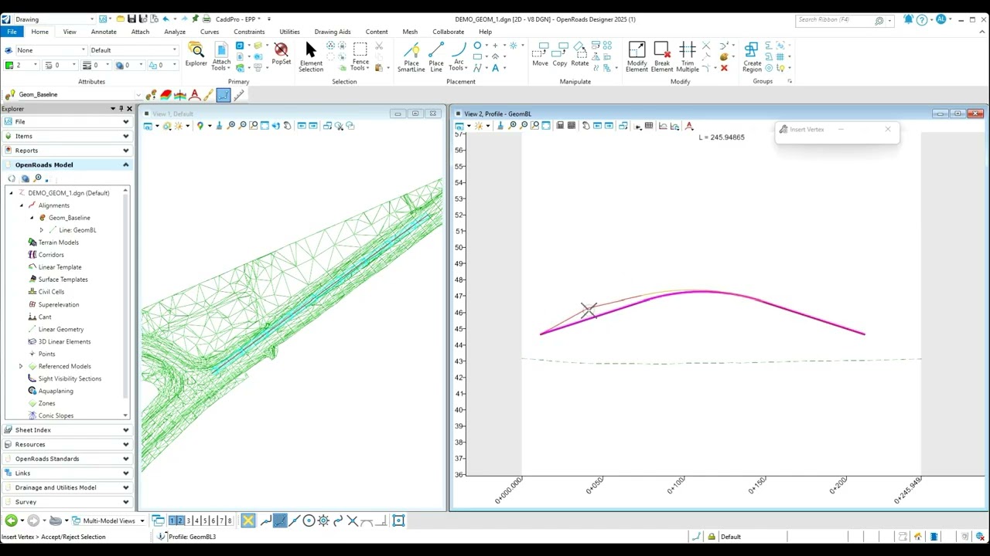Click the back arrow in the bottom toolbar
The image size is (990, 556).
click(11, 520)
